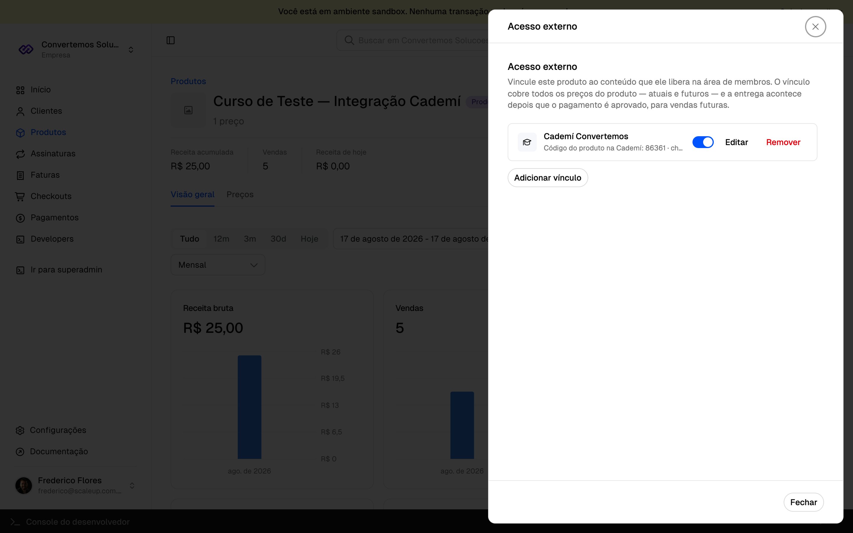Click the '1 preço' text

tap(228, 121)
